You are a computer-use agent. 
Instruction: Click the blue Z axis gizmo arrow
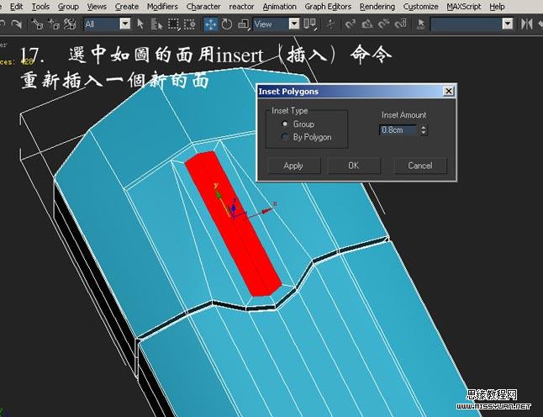[x=234, y=208]
